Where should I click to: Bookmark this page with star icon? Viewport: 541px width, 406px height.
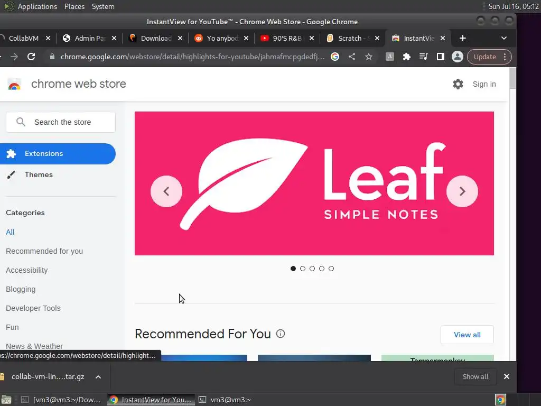[368, 57]
